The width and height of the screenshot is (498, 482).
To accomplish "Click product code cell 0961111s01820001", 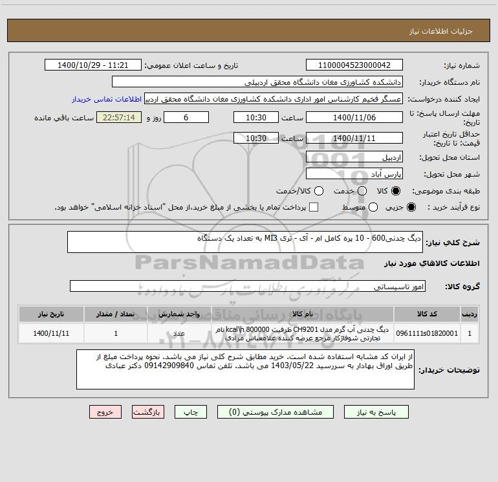I will [x=427, y=333].
